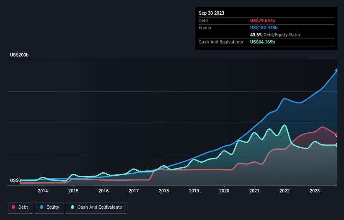This screenshot has width=344, height=220.
Task: Toggle Cash And Equivalents legend button
Action: 96,207
